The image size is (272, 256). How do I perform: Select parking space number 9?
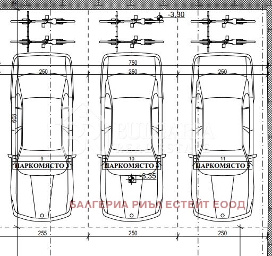coord(42,158)
